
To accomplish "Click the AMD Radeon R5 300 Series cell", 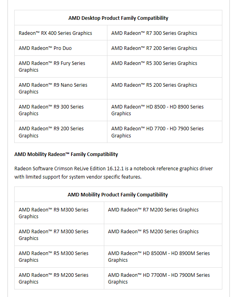I will [x=154, y=63].
